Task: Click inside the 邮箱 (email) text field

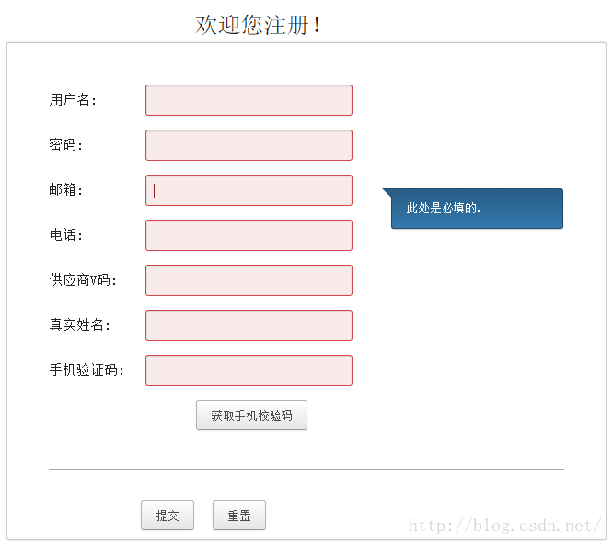Action: 249,190
